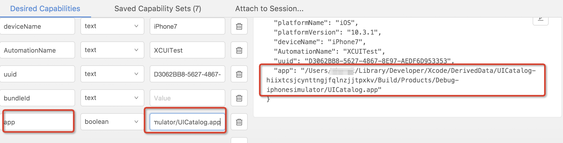The width and height of the screenshot is (563, 143).
Task: Open type dropdown for deviceName row
Action: point(112,26)
